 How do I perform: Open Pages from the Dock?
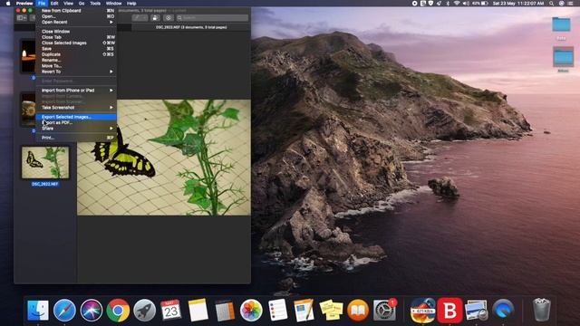[304, 310]
